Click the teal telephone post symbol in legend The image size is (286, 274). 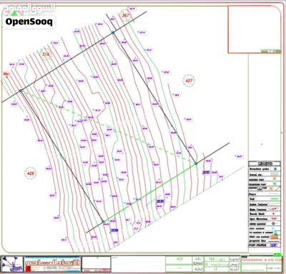click(275, 183)
